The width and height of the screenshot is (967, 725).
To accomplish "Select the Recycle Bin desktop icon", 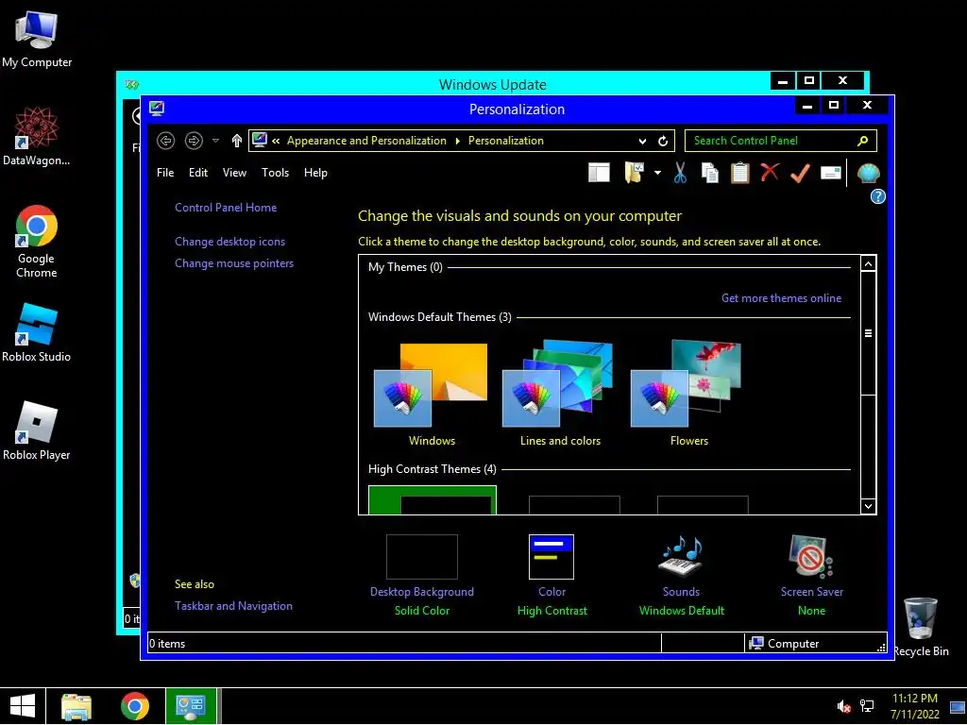I will pyautogui.click(x=921, y=627).
